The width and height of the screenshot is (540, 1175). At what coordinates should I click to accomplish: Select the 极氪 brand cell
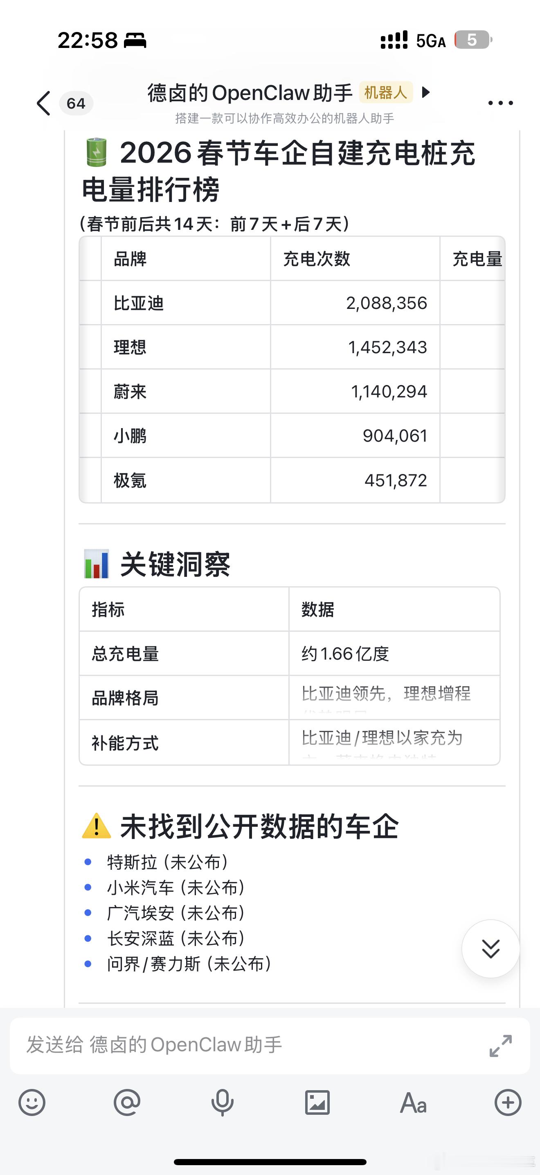point(186,480)
